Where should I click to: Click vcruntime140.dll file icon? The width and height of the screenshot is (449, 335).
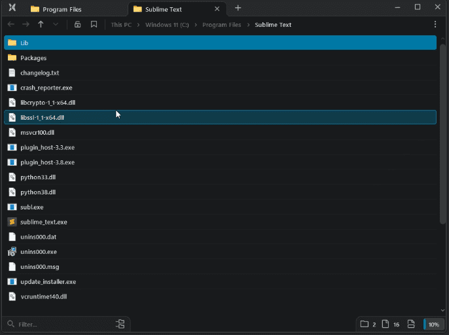coord(12,296)
